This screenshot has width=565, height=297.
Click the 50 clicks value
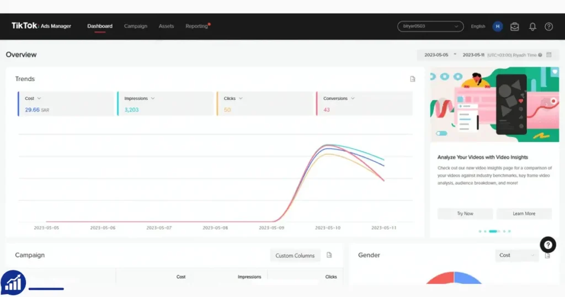[x=227, y=110]
